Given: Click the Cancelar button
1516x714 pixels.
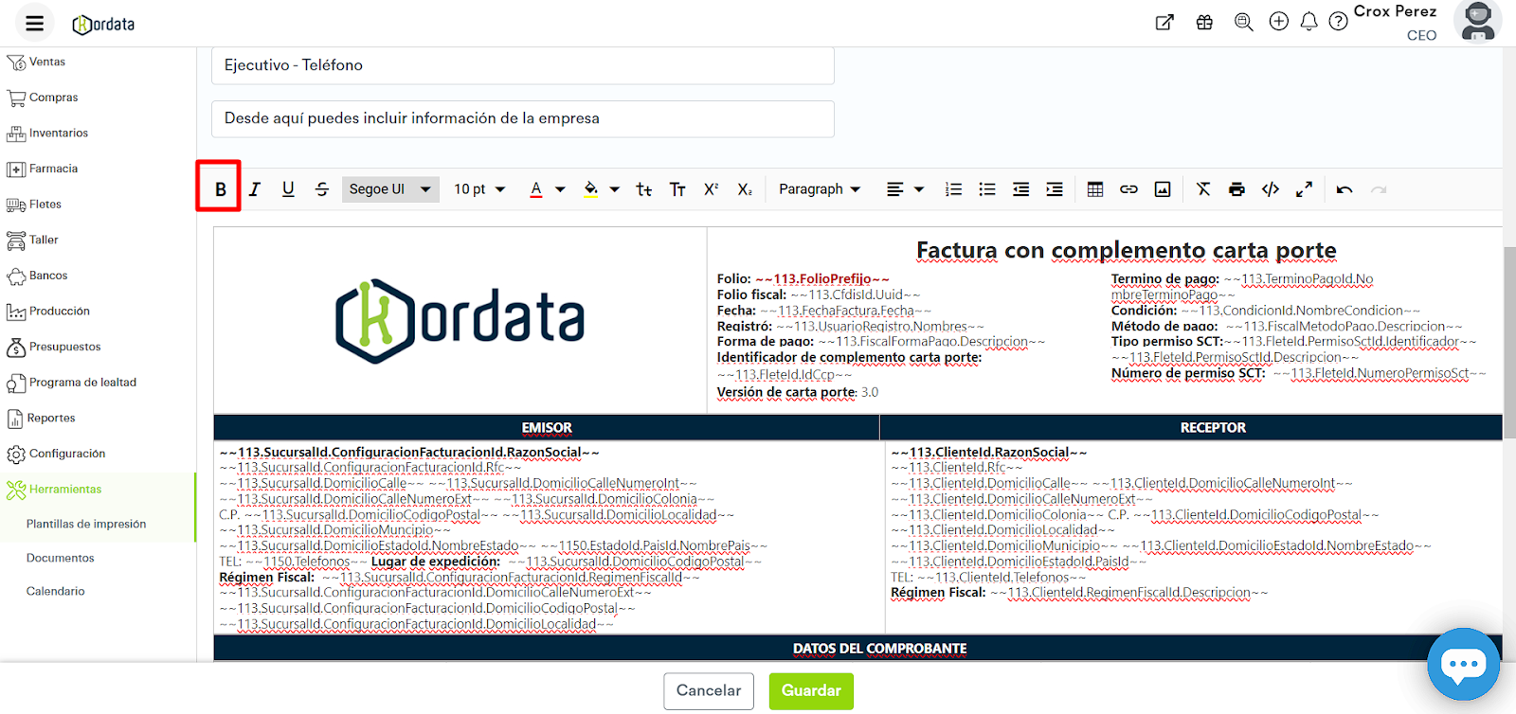Looking at the screenshot, I should coord(709,691).
